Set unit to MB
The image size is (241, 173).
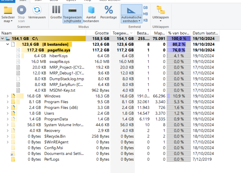click(x=146, y=14)
